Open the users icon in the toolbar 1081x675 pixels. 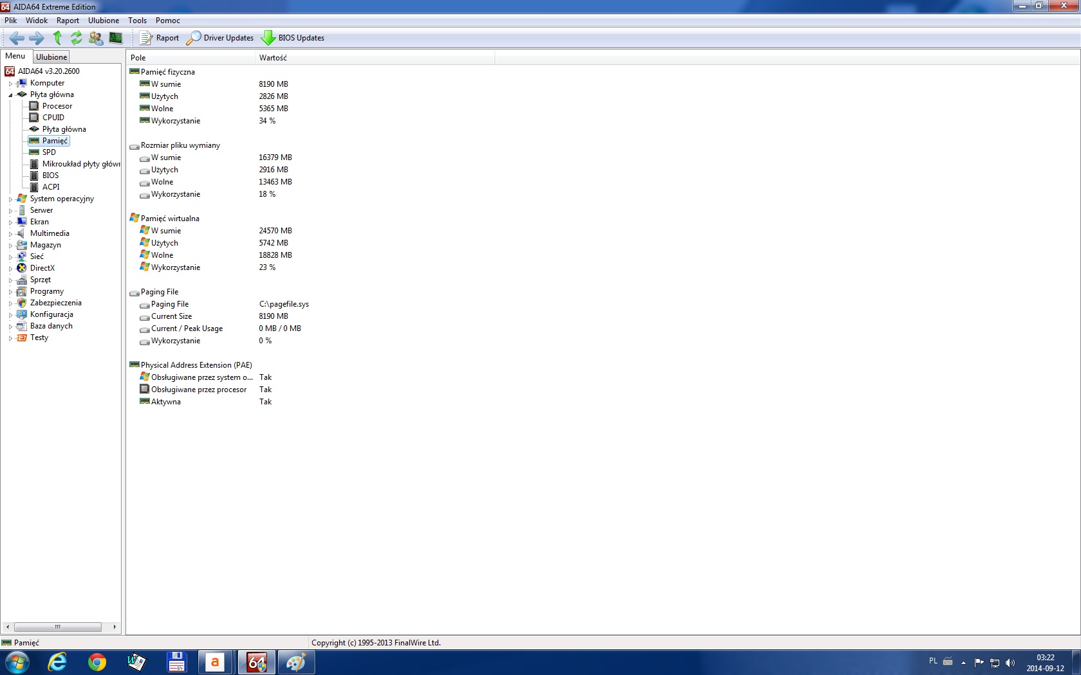(x=96, y=38)
